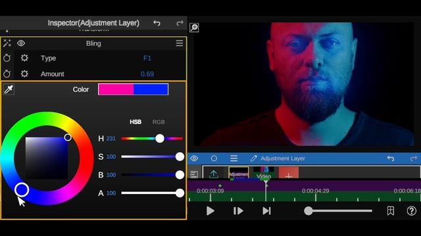Click the export upload arrow button
Image resolution: width=421 pixels, height=236 pixels.
point(213,173)
